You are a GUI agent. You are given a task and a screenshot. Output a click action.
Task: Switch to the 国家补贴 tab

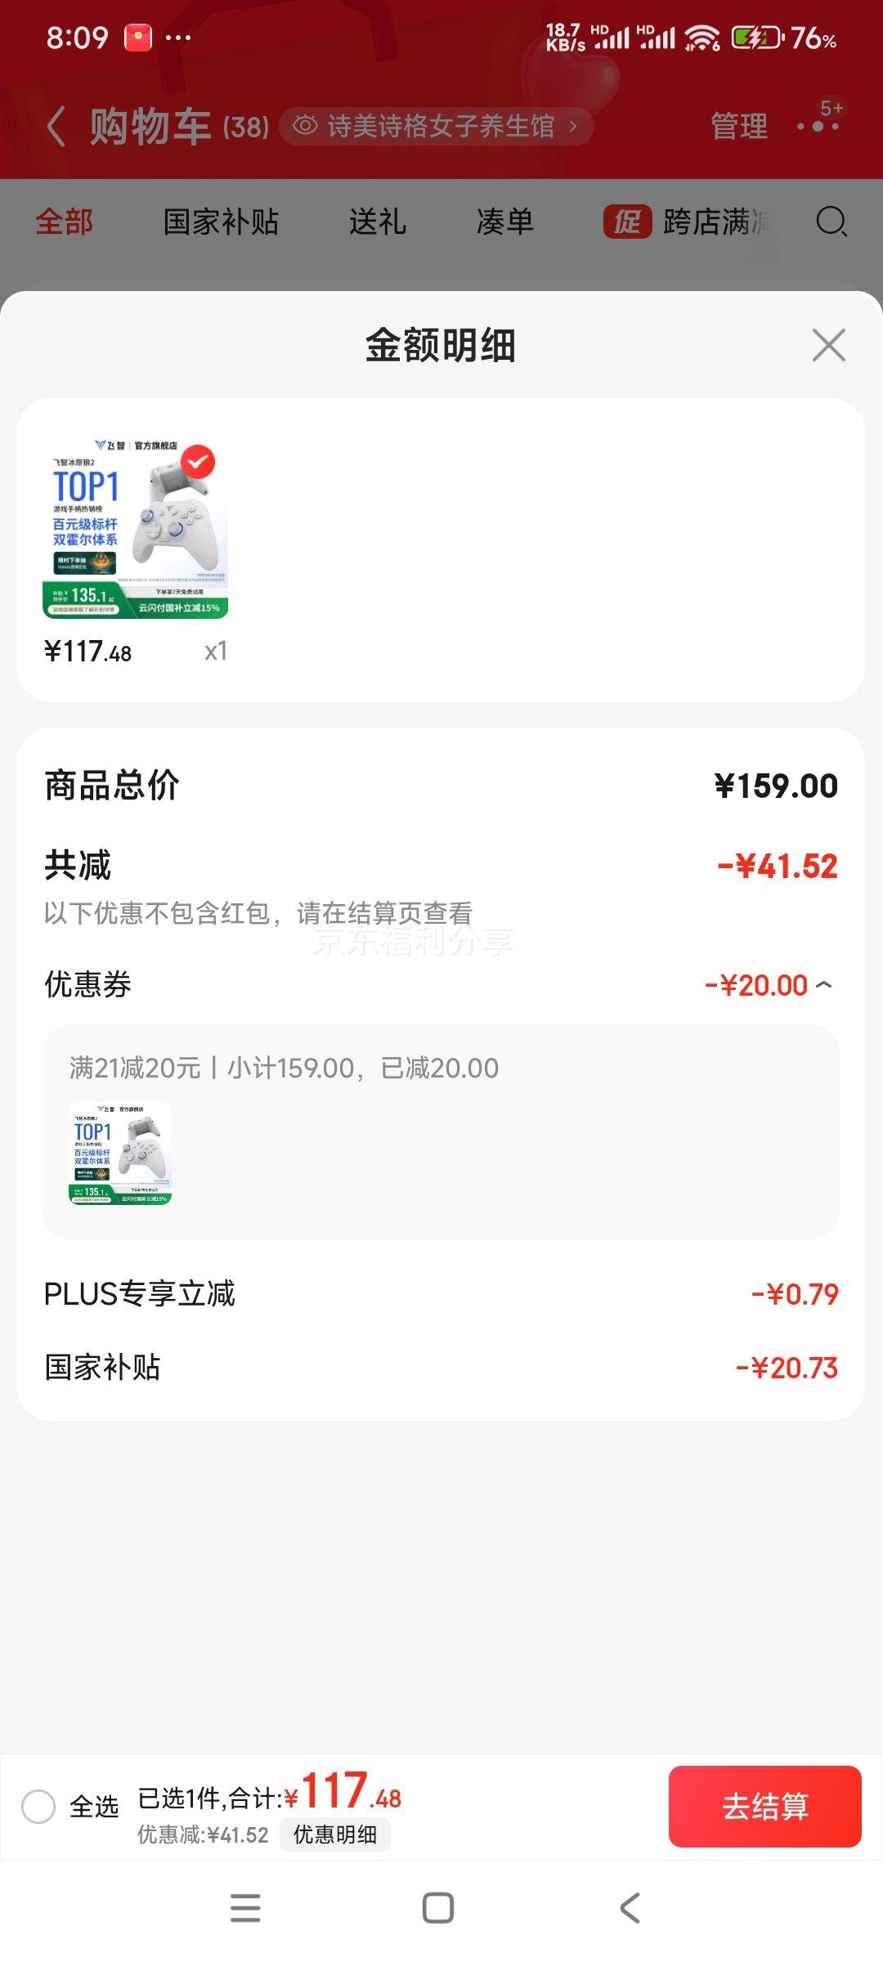coord(221,222)
